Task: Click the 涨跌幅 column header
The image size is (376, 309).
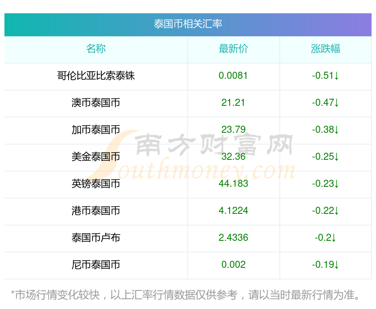Action: pyautogui.click(x=326, y=49)
